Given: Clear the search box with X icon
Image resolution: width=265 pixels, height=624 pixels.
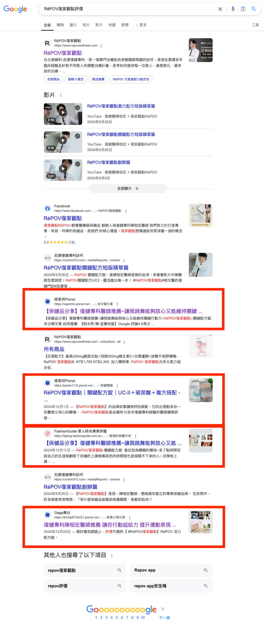Looking at the screenshot, I should 220,9.
